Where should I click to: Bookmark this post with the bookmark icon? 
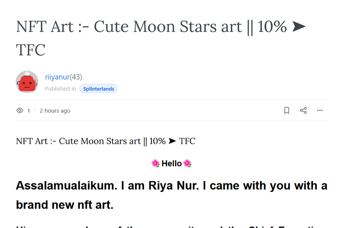point(286,110)
